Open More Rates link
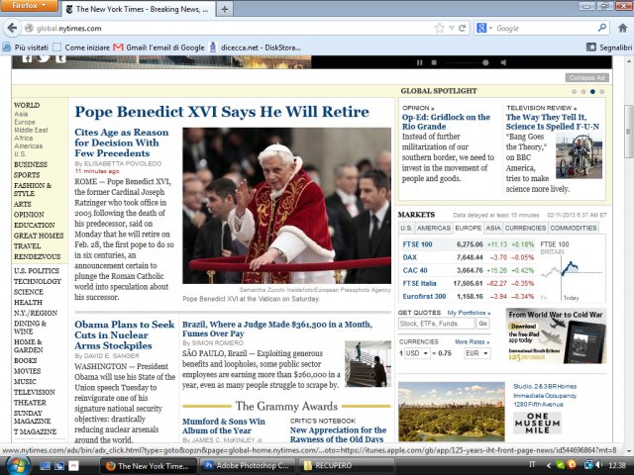Viewport: 634px width, 475px height. pyautogui.click(x=472, y=342)
